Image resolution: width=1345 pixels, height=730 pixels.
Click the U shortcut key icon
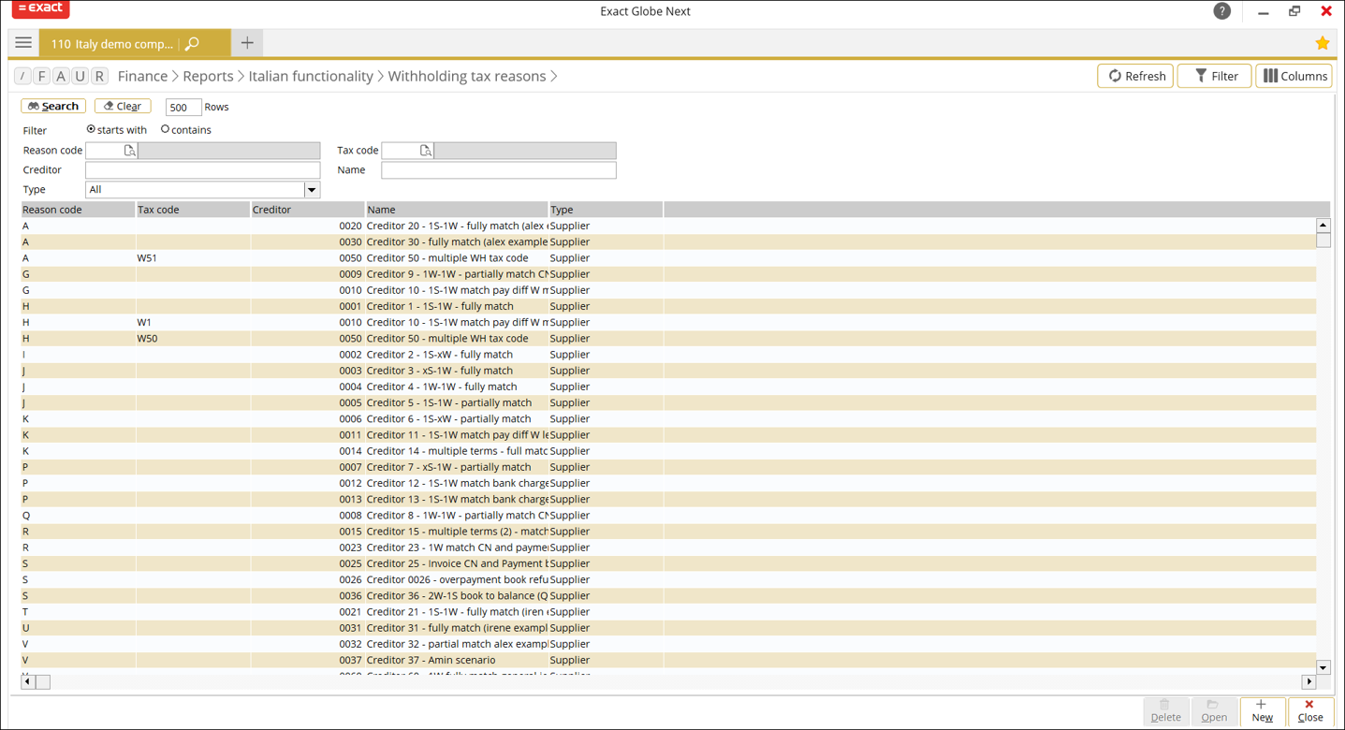80,77
